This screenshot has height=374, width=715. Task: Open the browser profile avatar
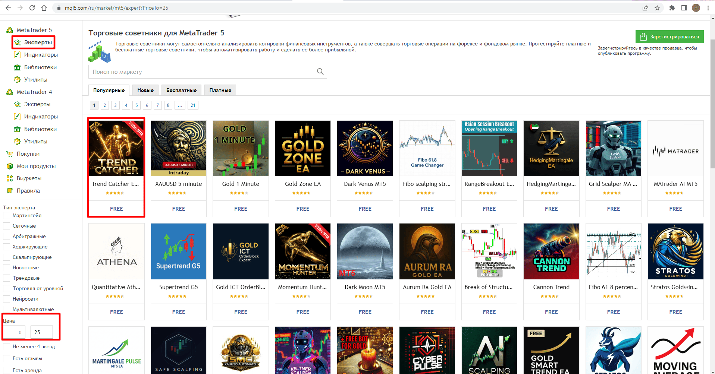pyautogui.click(x=696, y=8)
